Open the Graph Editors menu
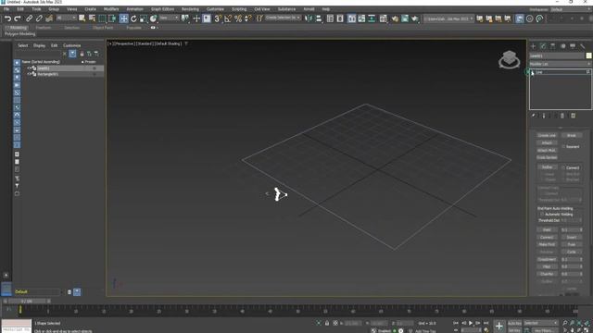 (163, 9)
